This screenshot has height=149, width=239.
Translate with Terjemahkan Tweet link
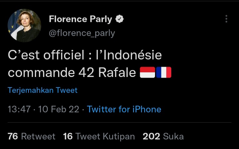tap(42, 90)
